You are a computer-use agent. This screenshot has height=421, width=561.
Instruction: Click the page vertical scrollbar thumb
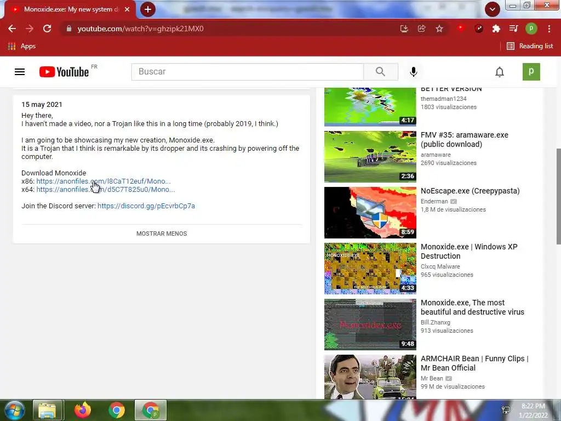[558, 196]
